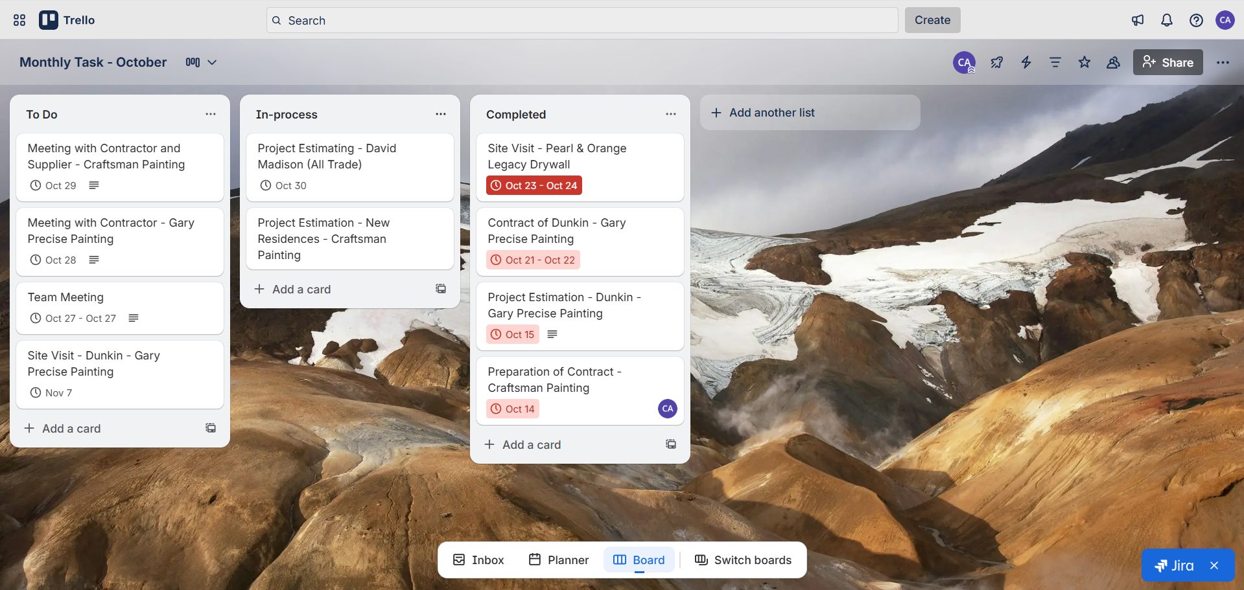Open Site Visit - Dunkin - Gary Precise Painting card
Screen dimensions: 1244x590
(120, 374)
